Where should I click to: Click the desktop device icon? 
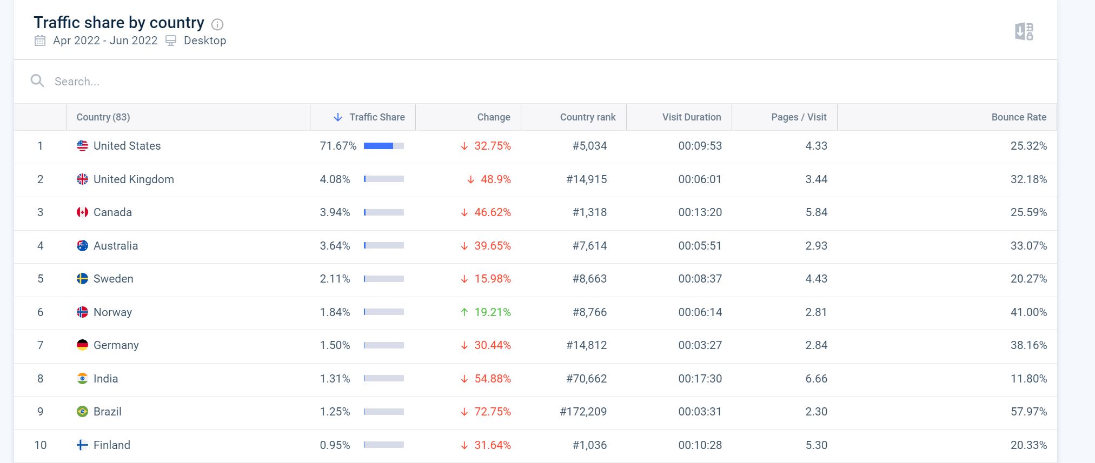click(x=171, y=41)
